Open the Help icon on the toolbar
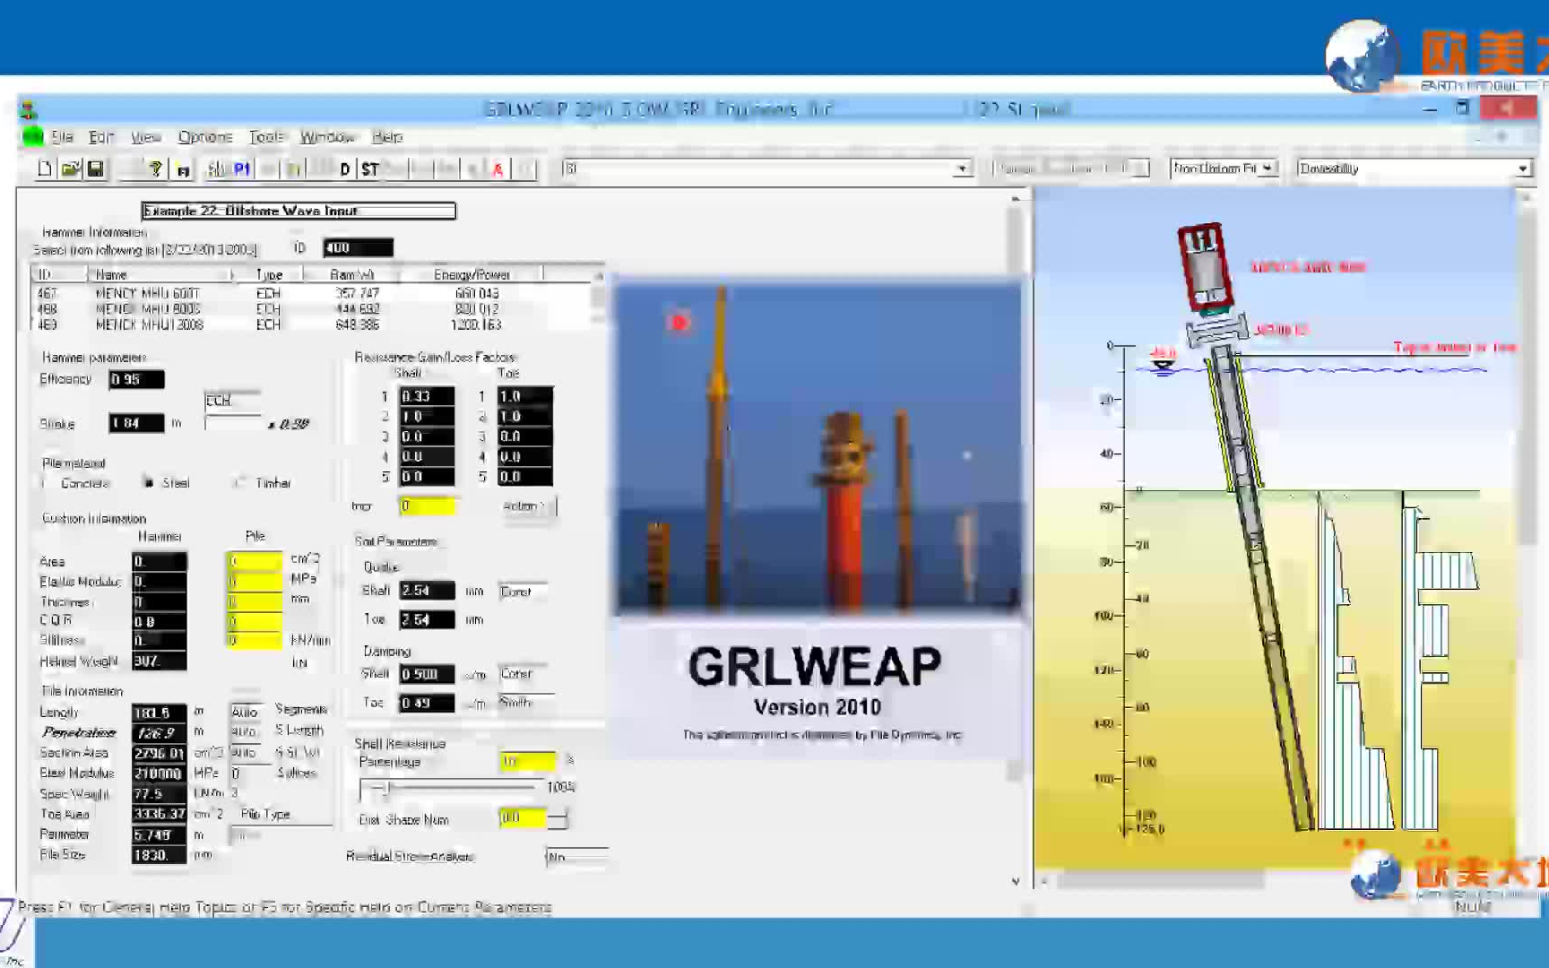 point(156,169)
